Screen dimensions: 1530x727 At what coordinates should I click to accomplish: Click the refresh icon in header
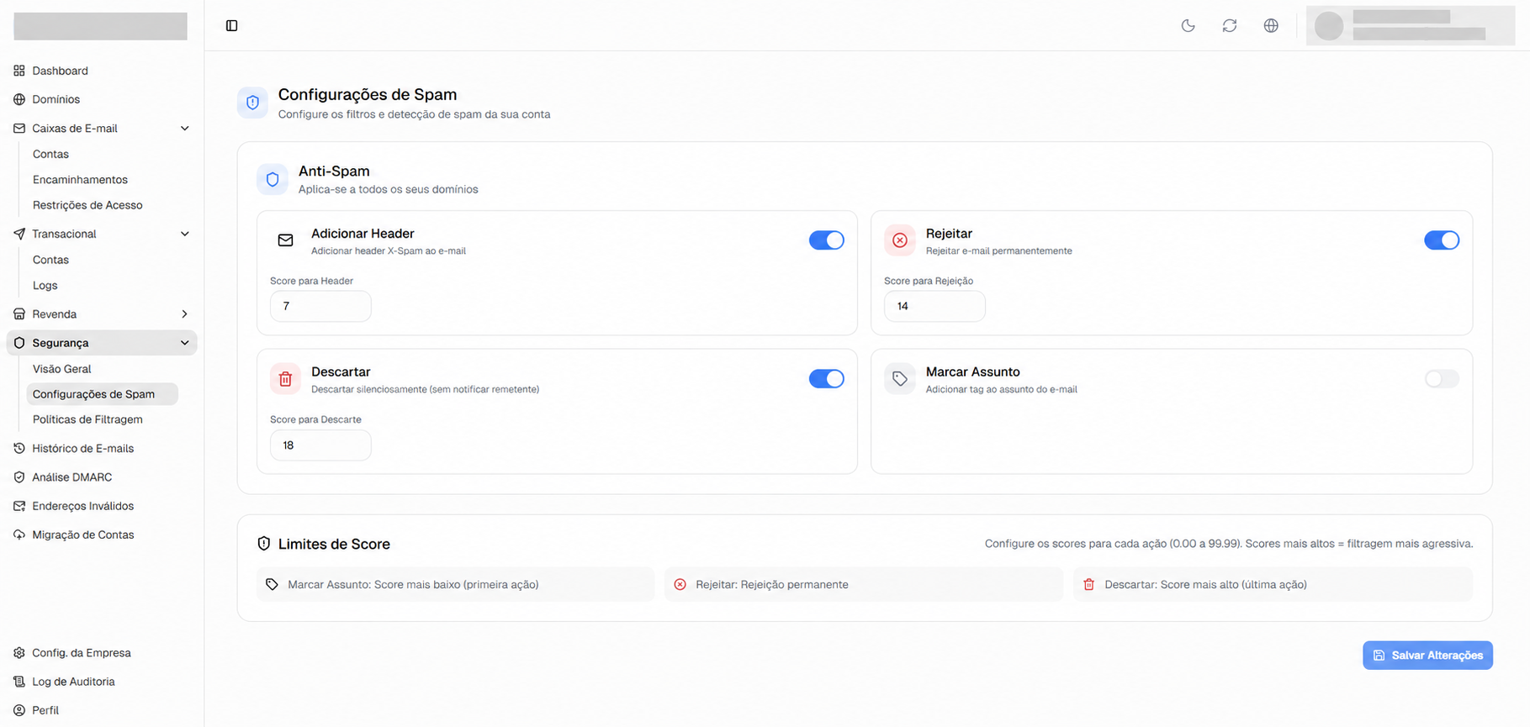1230,26
